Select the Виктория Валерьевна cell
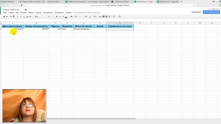This screenshot has width=221, height=124. [x=84, y=29]
